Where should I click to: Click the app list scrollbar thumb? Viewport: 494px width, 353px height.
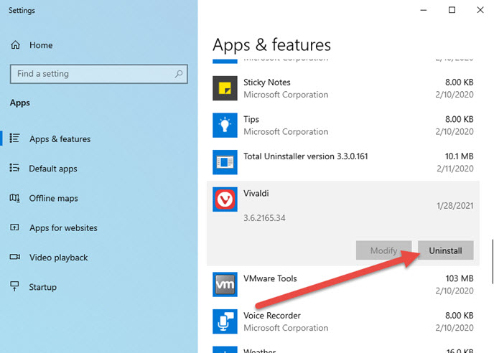point(492,261)
